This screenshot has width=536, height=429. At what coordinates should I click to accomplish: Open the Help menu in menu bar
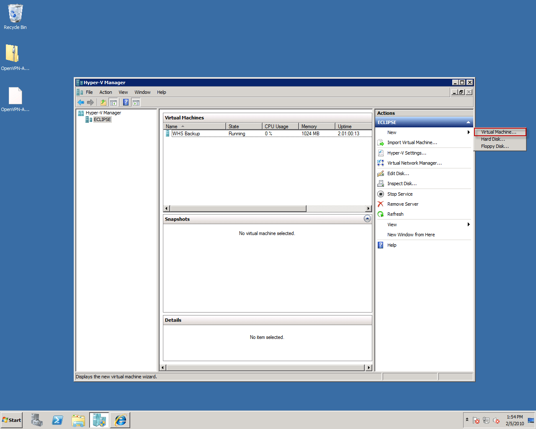(161, 92)
